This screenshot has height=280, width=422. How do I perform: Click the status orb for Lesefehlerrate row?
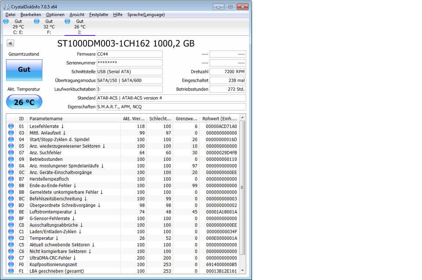pos(11,126)
